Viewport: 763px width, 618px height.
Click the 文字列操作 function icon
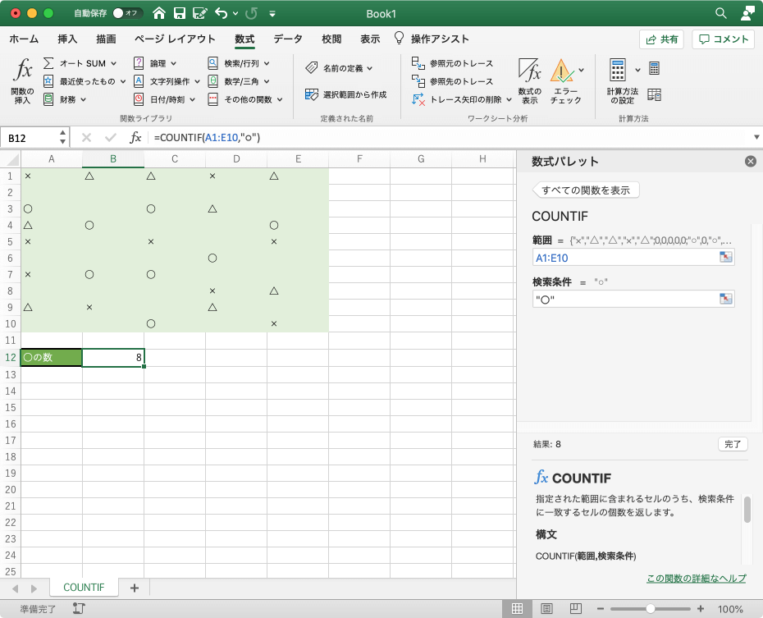(139, 81)
